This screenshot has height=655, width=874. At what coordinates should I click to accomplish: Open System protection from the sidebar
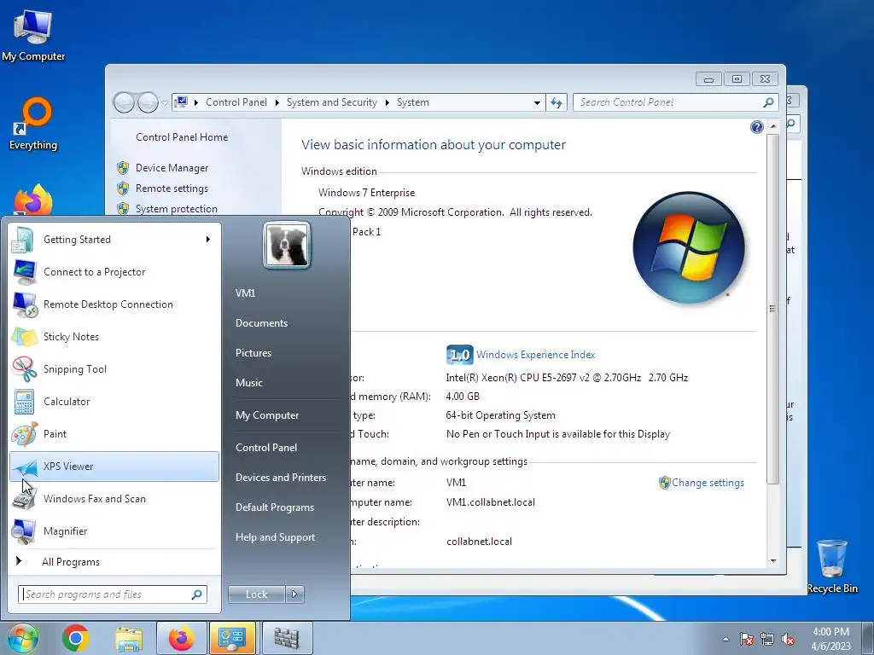click(177, 209)
